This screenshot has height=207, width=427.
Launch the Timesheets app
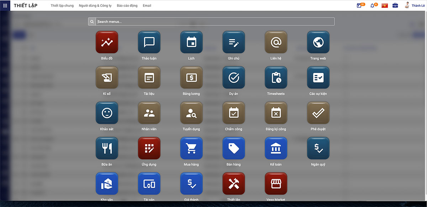click(276, 78)
